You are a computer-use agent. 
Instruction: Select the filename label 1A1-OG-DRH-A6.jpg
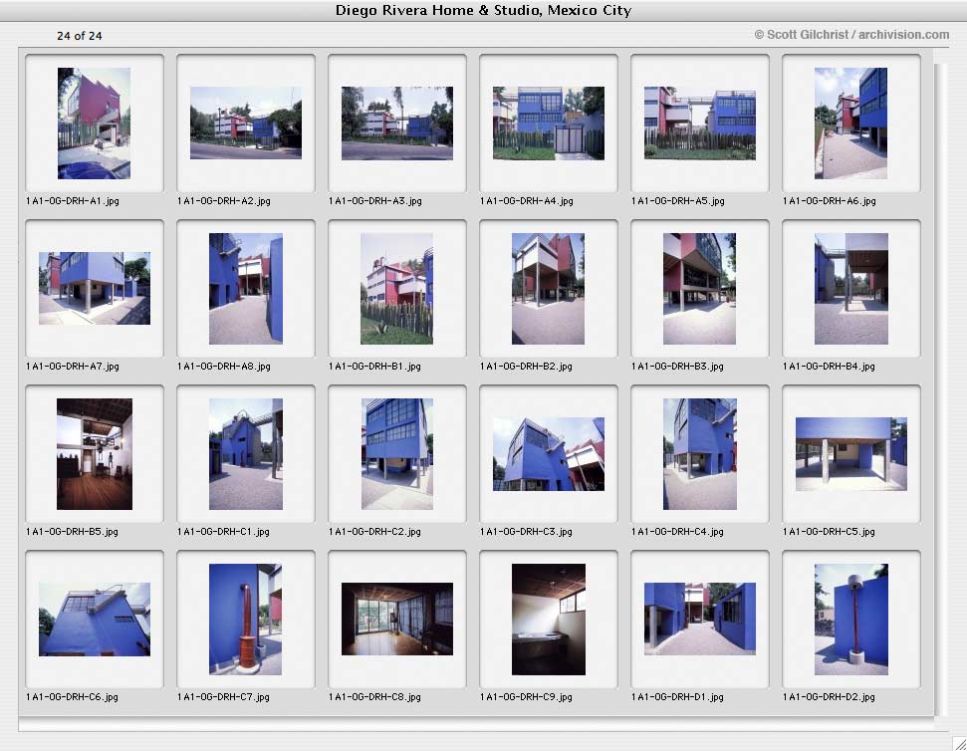coord(830,201)
